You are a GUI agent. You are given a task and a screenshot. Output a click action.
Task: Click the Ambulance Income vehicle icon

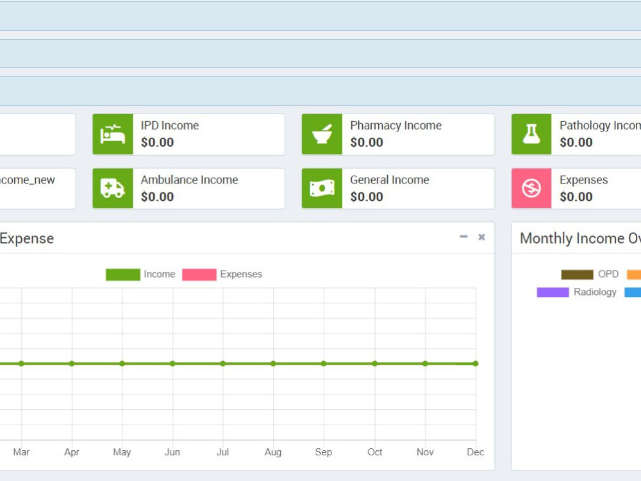[113, 189]
